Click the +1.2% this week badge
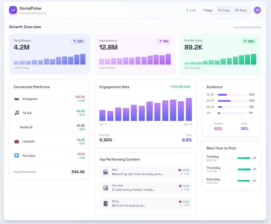This screenshot has height=224, width=271. tap(180, 87)
